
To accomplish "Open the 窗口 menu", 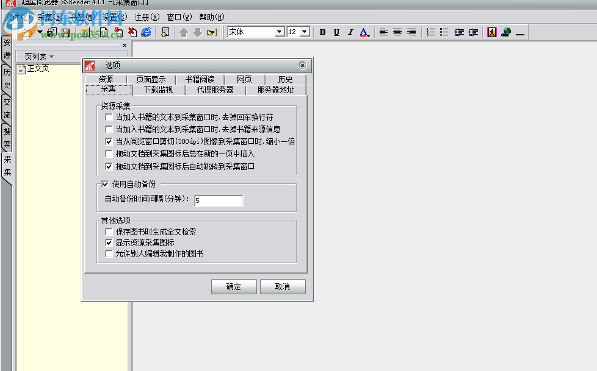I will 179,17.
